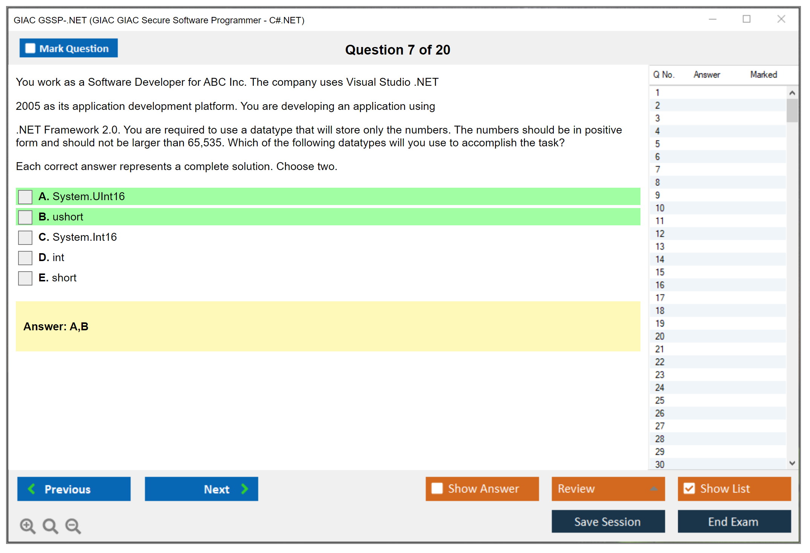Click the zoom out magnifier icon
Image resolution: width=810 pixels, height=553 pixels.
[x=73, y=526]
